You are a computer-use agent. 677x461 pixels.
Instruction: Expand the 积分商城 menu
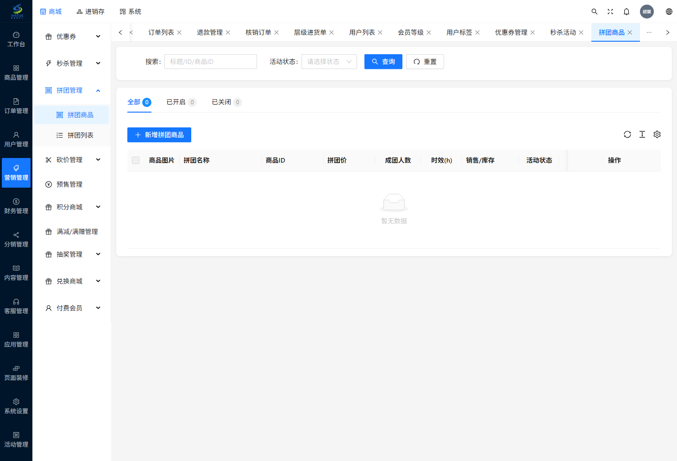(x=72, y=207)
